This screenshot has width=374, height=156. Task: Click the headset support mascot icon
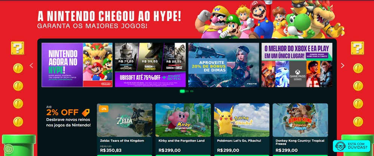[341, 146]
